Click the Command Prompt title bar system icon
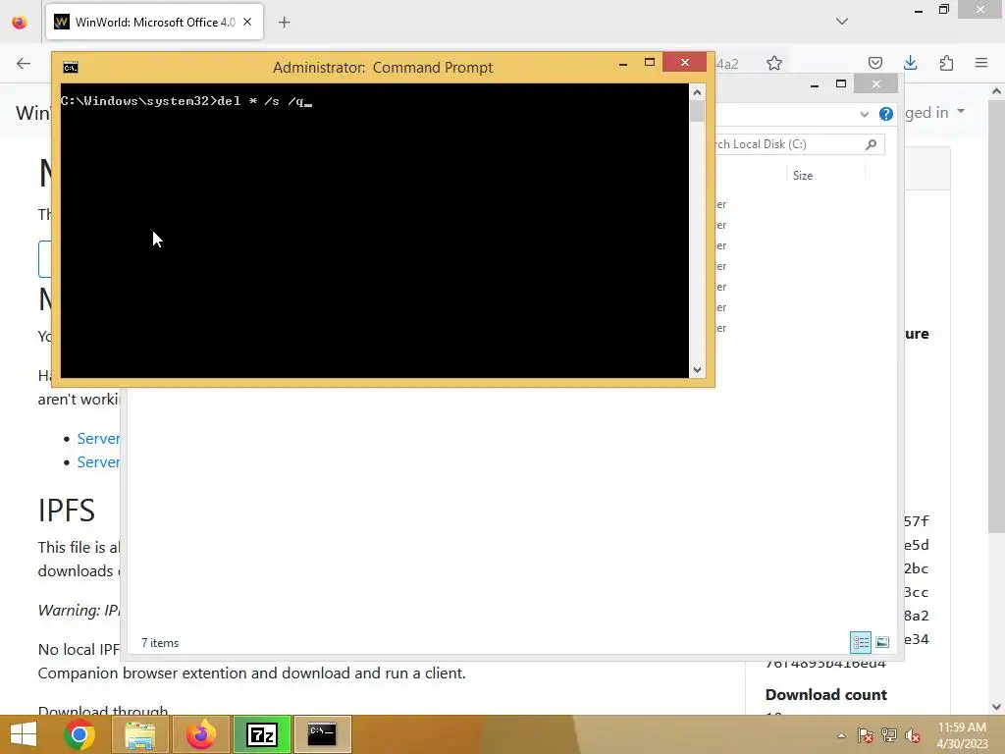This screenshot has width=1005, height=754. click(x=71, y=68)
